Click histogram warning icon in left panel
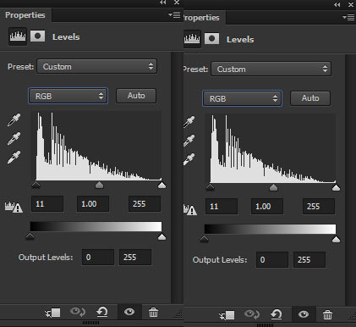 (14, 207)
